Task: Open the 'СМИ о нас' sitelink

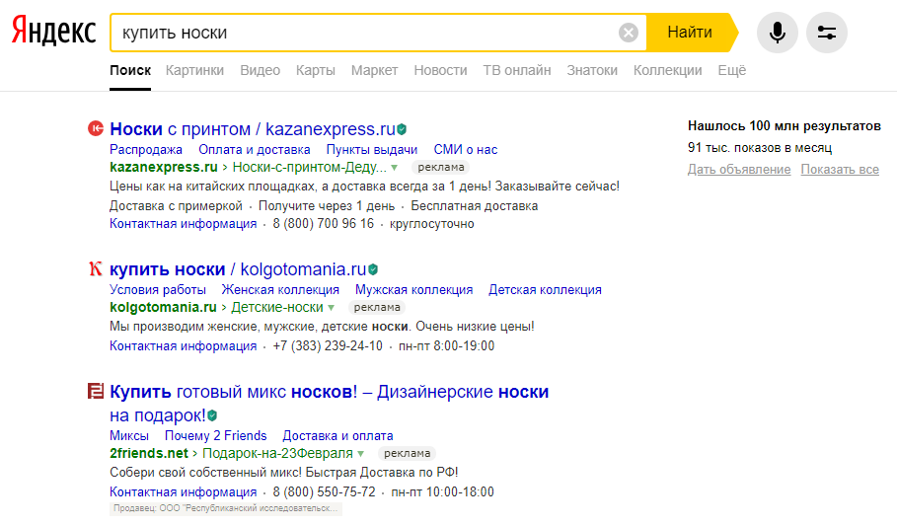Action: (466, 150)
